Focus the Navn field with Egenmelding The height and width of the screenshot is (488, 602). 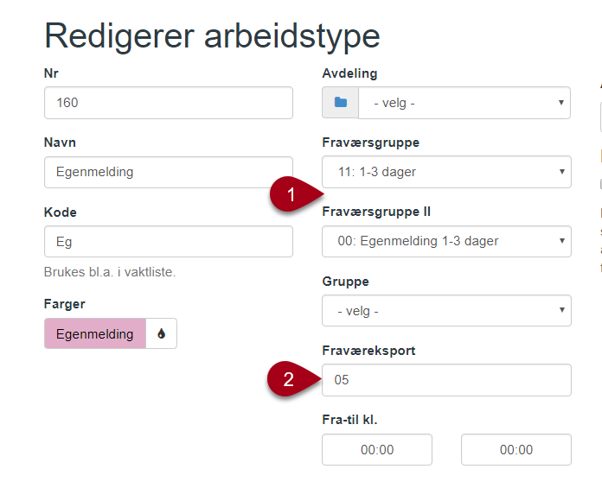tap(169, 172)
